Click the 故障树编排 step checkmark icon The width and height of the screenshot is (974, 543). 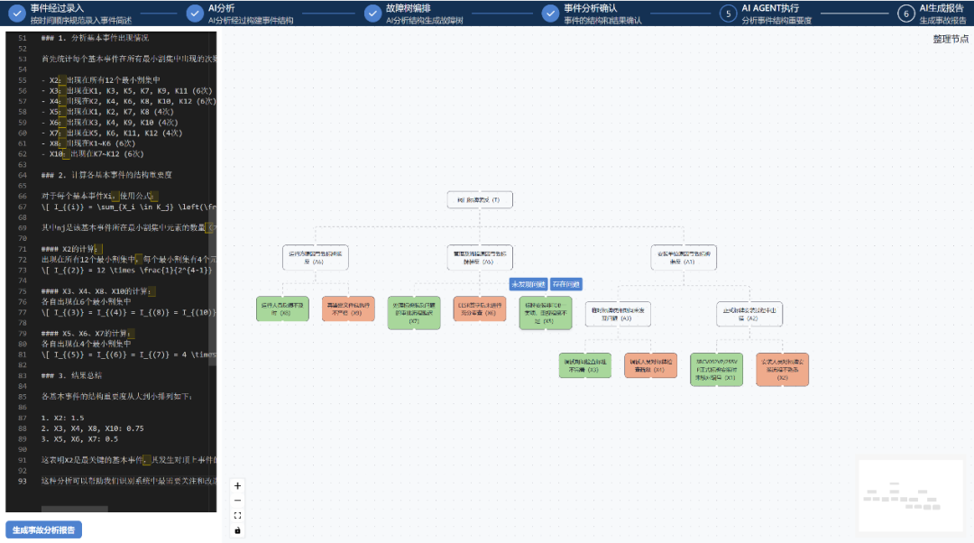tap(372, 13)
